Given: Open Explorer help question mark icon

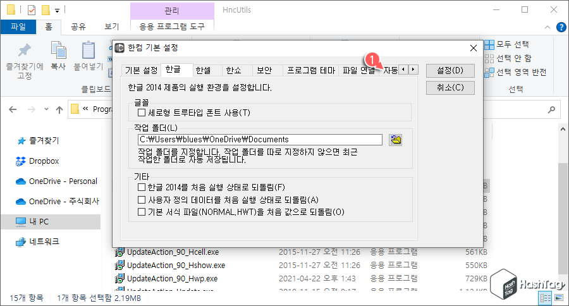Looking at the screenshot, I should (x=561, y=27).
